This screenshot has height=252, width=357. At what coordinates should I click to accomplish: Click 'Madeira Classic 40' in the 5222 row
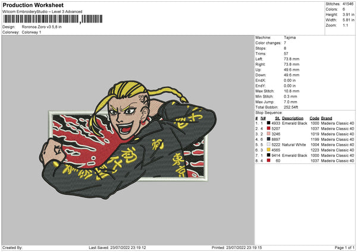point(337,144)
